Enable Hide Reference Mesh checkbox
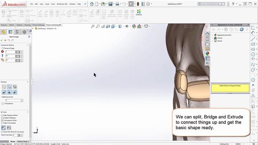The width and height of the screenshot is (258, 145). click(x=2, y=116)
